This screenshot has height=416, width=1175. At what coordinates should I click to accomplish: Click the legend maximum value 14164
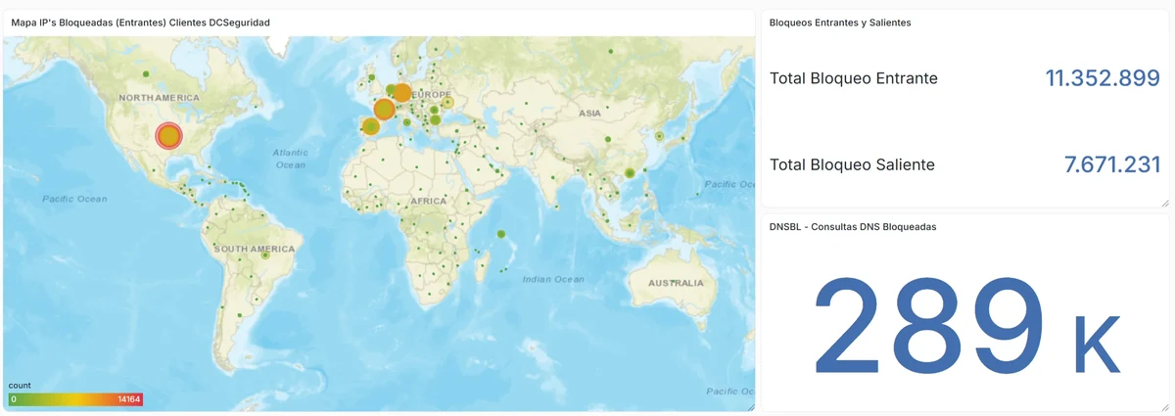(129, 399)
